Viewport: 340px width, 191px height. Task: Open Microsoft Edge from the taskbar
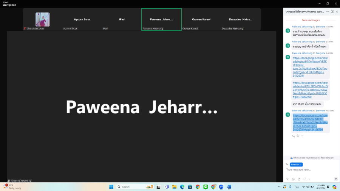click(182, 187)
